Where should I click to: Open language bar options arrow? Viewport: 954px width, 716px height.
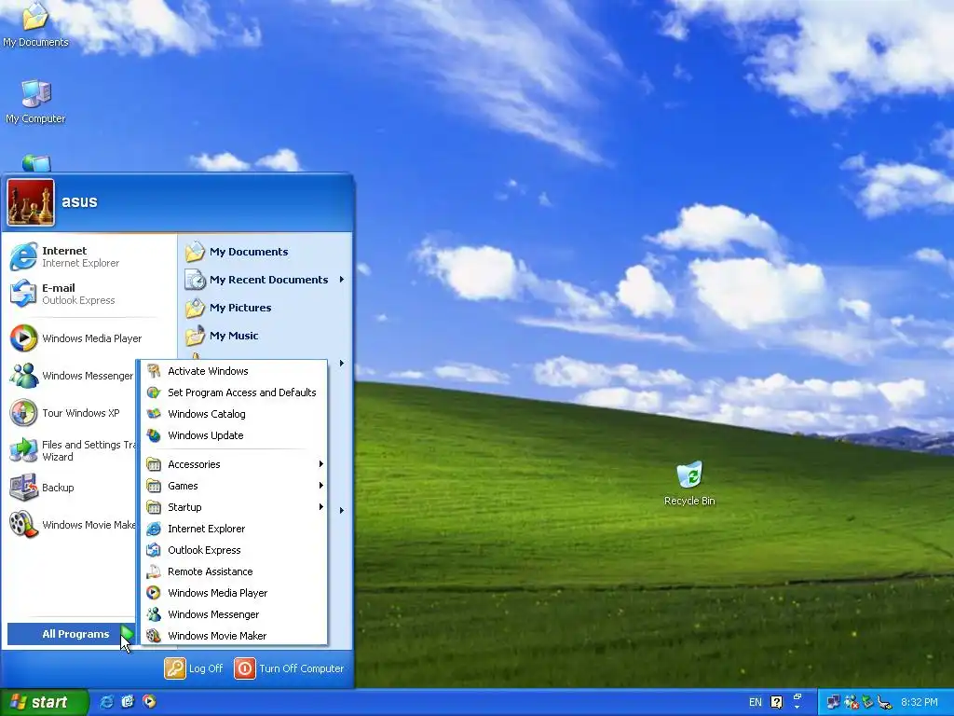[797, 708]
